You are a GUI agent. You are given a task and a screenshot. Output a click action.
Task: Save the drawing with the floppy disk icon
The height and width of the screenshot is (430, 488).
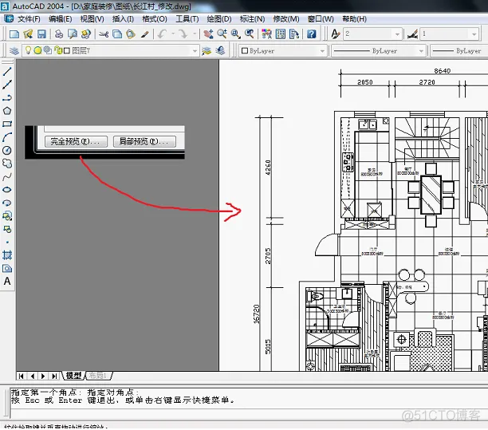point(41,34)
